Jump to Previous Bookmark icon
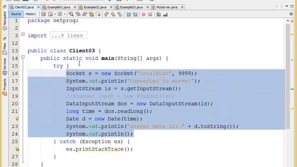Screen dimensions: 297x167 coord(106,14)
